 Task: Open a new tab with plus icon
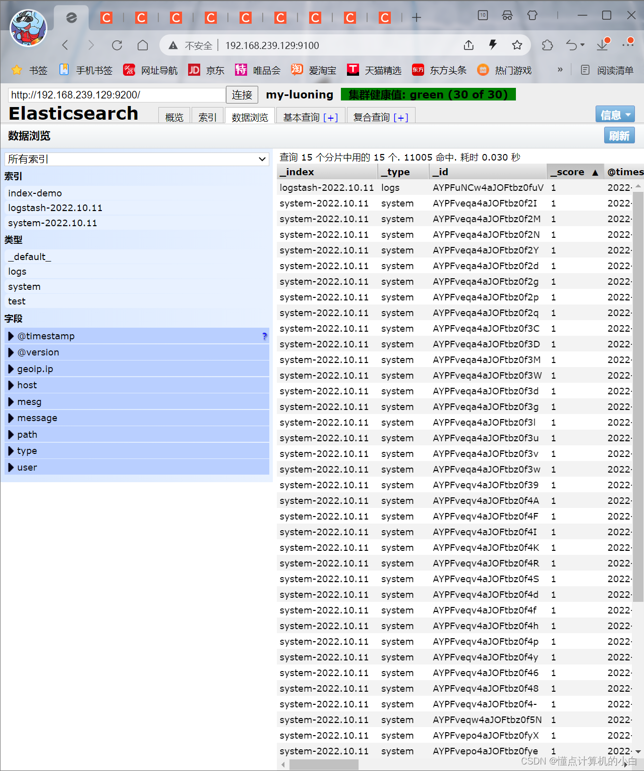click(417, 18)
